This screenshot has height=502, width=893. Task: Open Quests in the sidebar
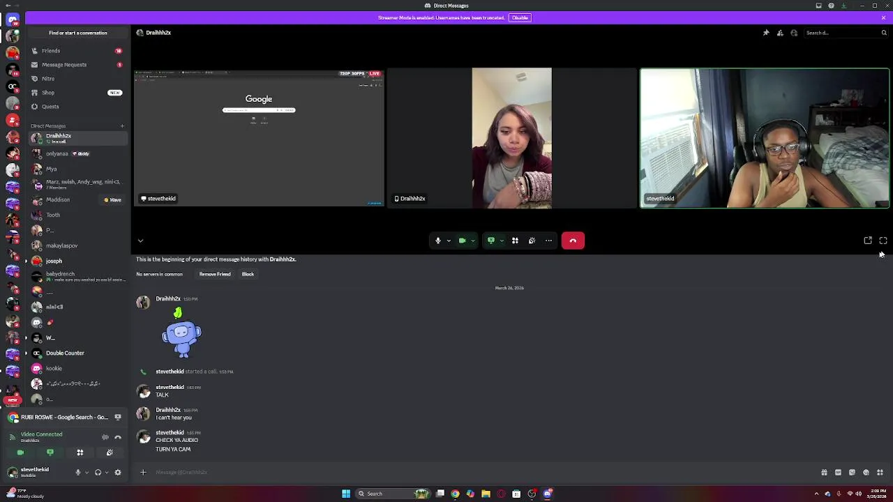77,107
